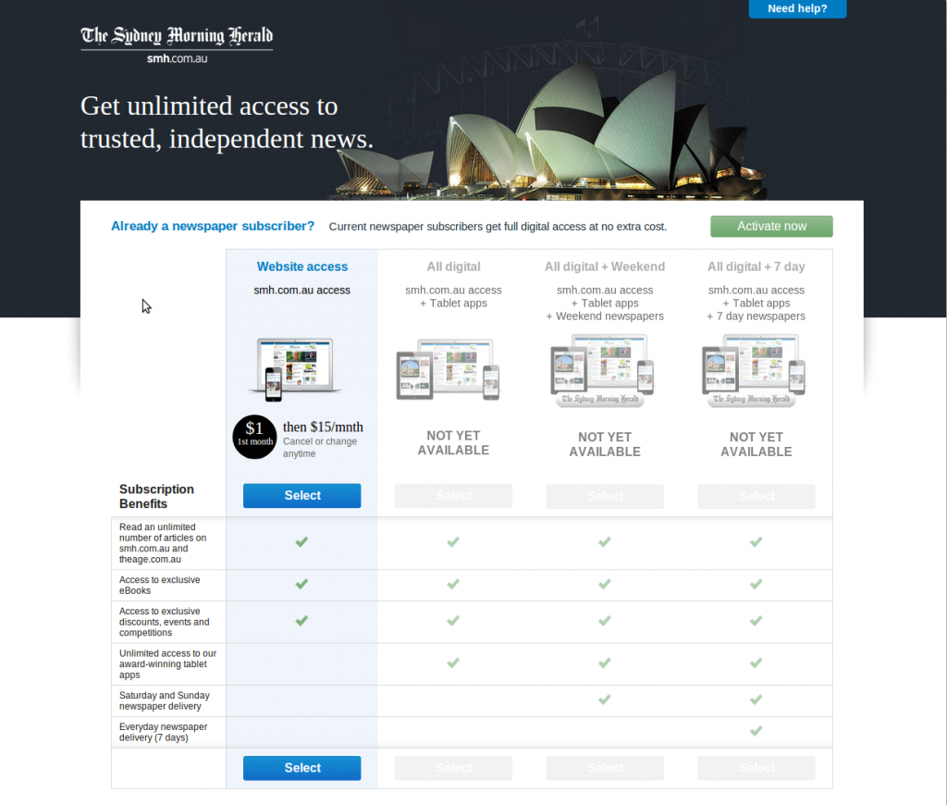Click weekend delivery checkmark in All digital + 7 day column
The height and width of the screenshot is (805, 947).
coord(756,700)
